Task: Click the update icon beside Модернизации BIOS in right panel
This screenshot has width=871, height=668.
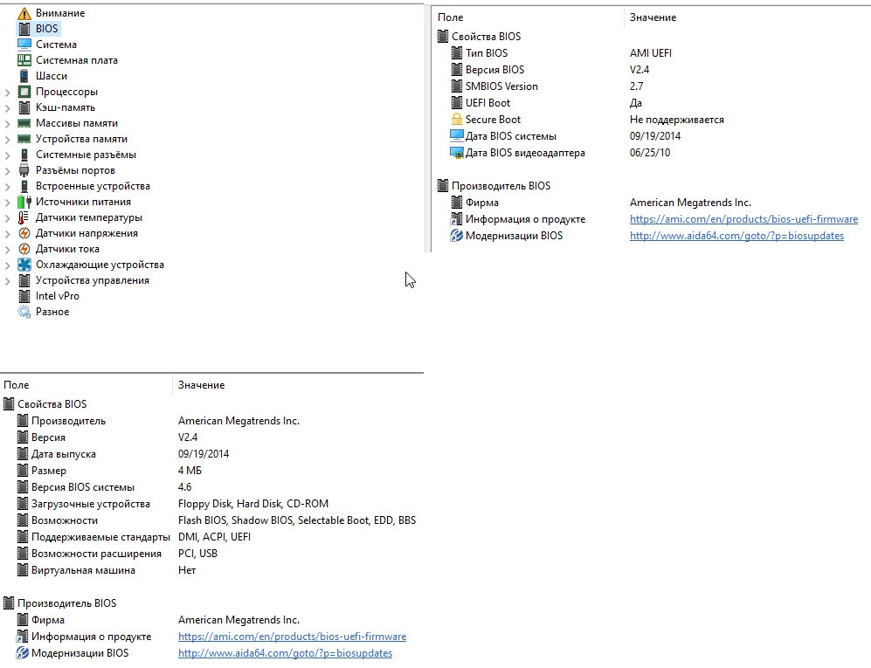Action: (456, 236)
